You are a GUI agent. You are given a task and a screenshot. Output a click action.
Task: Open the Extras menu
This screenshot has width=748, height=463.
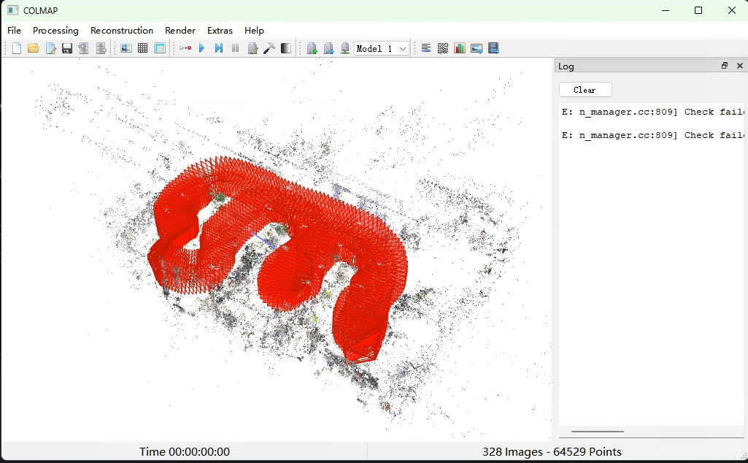220,31
